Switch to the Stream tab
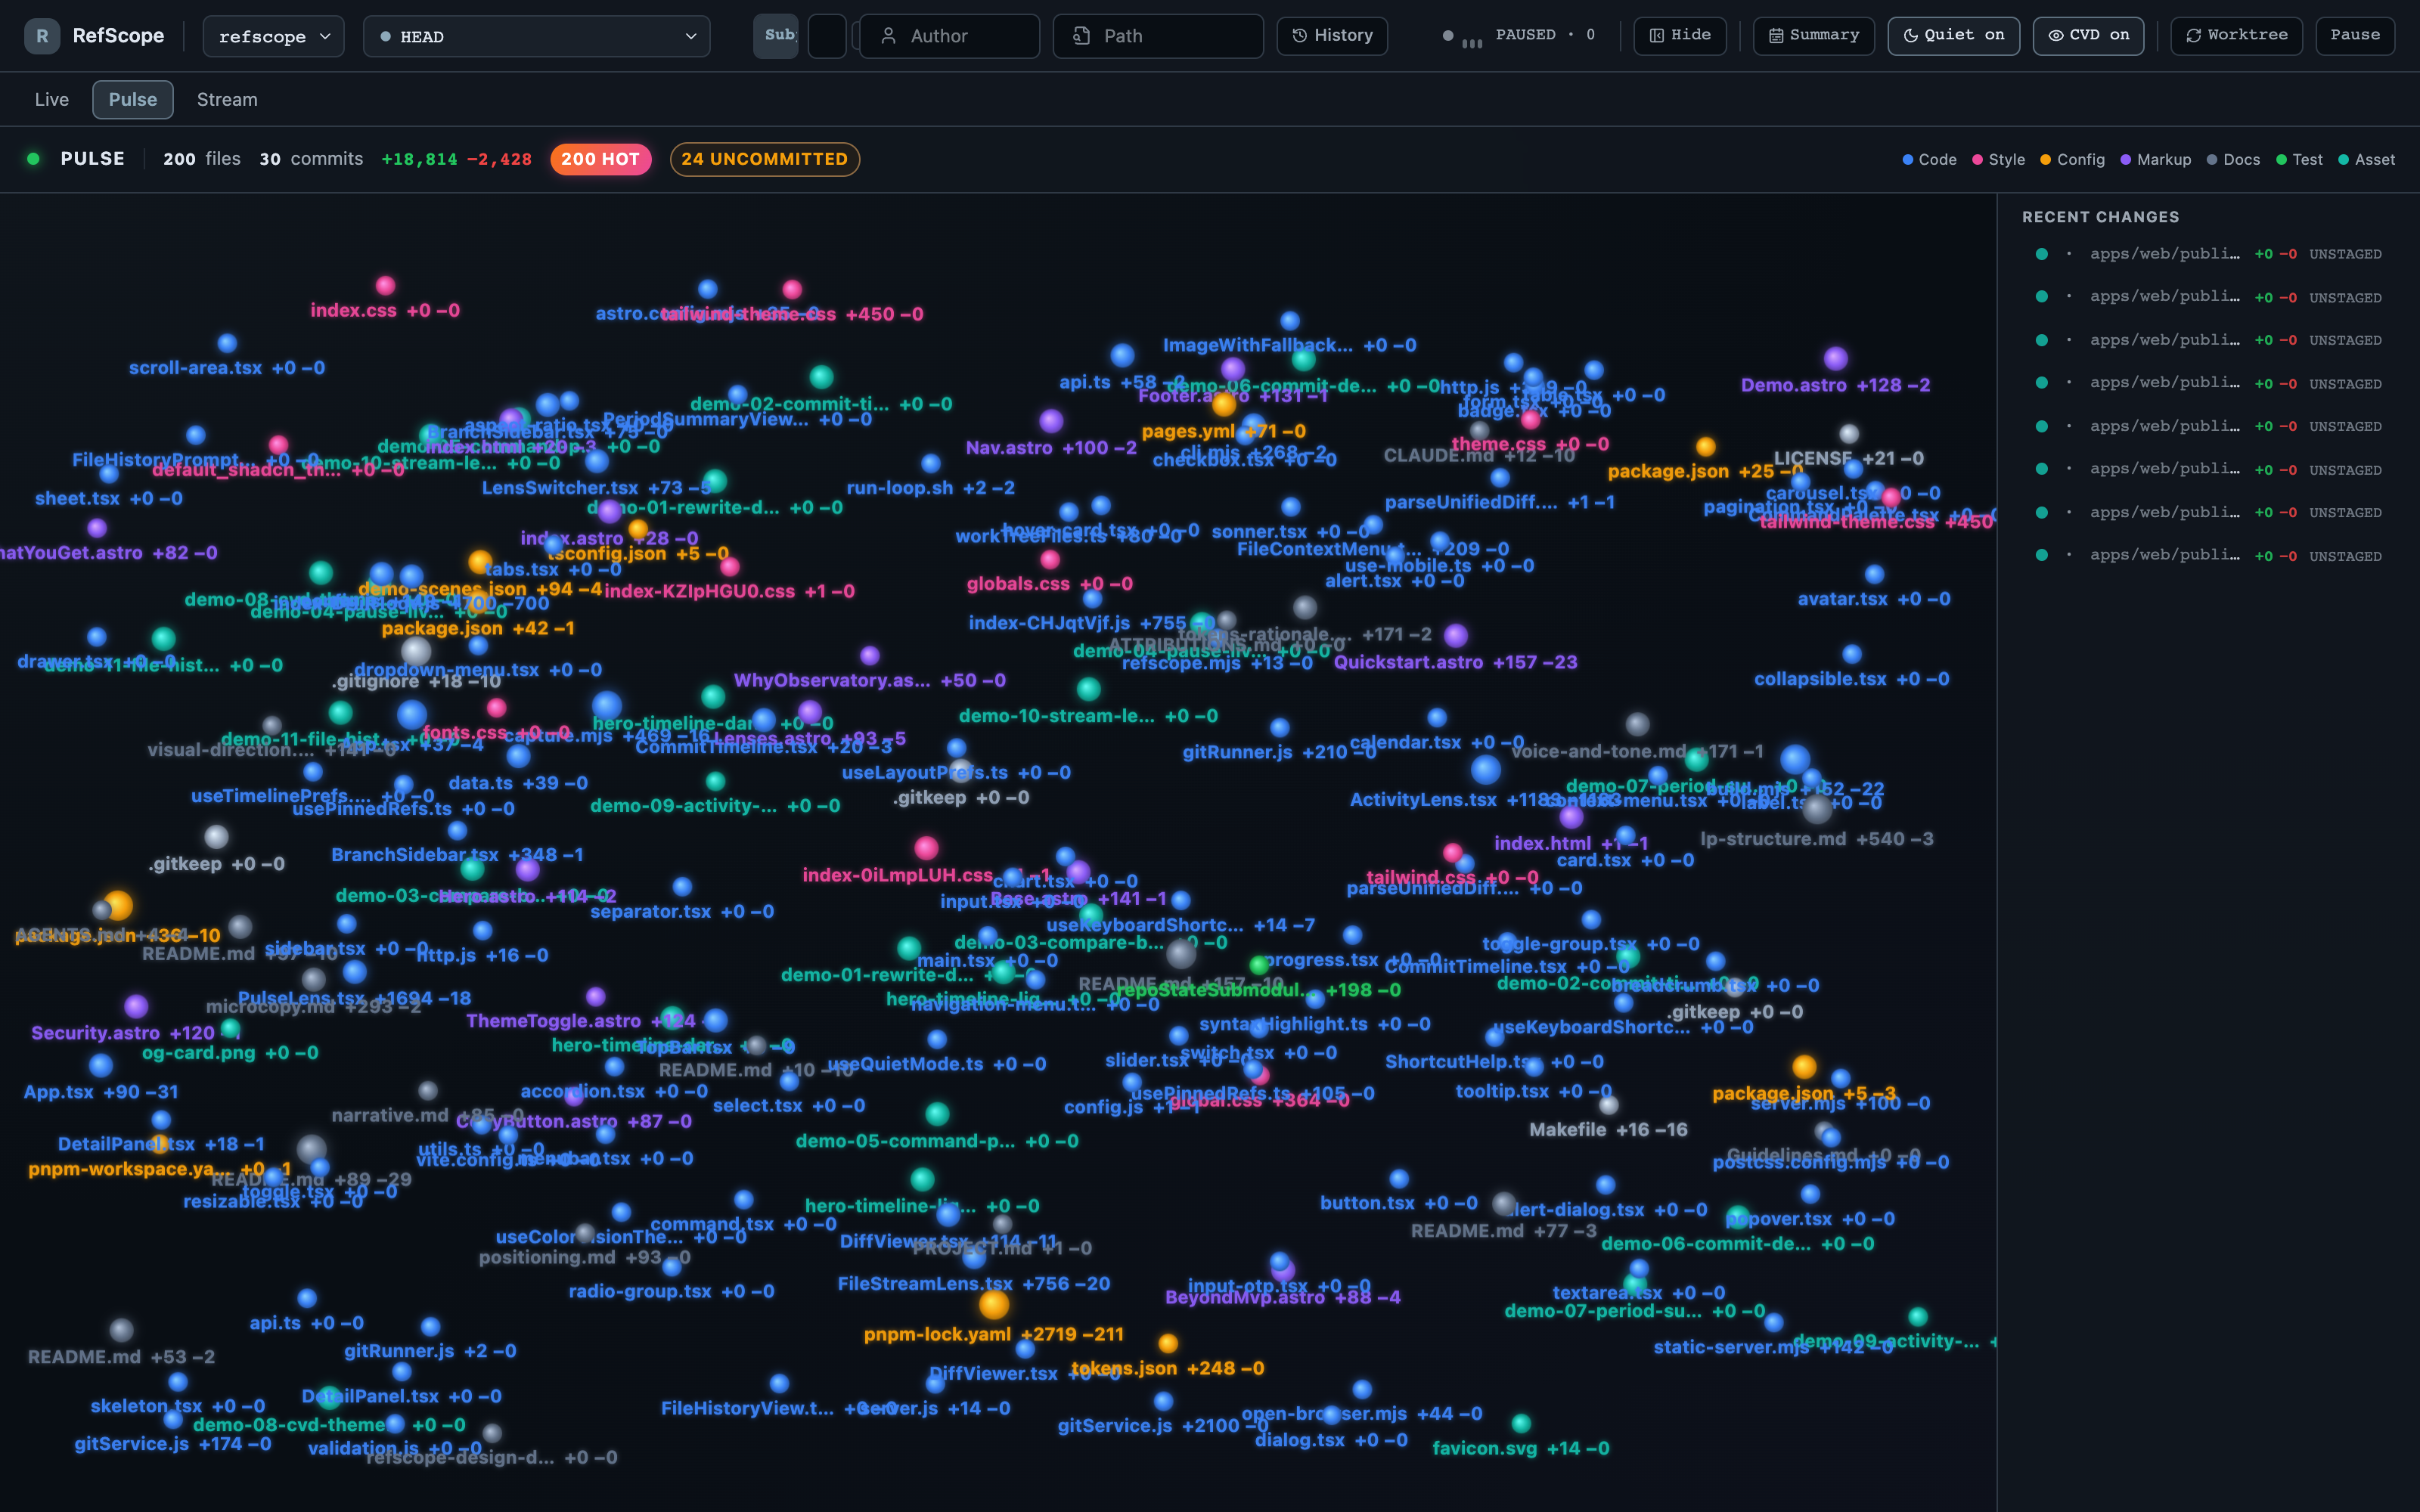Viewport: 2420px width, 1512px height. point(227,100)
